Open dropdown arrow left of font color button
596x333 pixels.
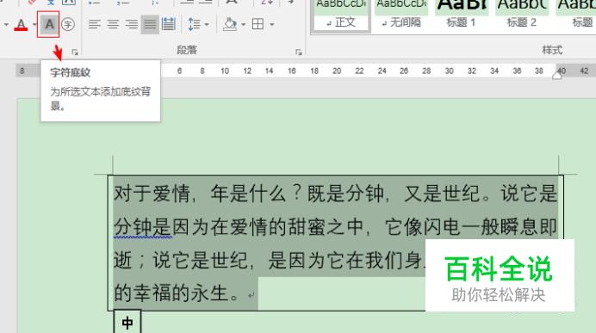(x=6, y=25)
